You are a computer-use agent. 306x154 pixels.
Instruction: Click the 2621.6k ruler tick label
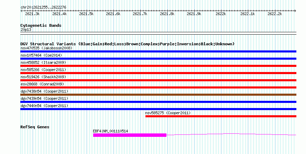coord(113,14)
